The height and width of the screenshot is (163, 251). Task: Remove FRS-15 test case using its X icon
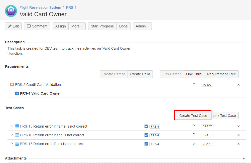[238, 126]
